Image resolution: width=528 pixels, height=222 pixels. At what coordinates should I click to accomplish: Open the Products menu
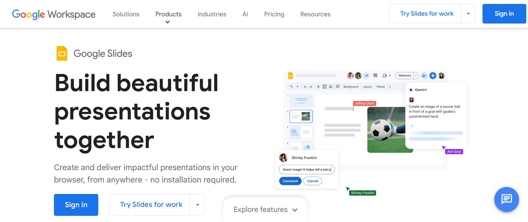pos(169,14)
